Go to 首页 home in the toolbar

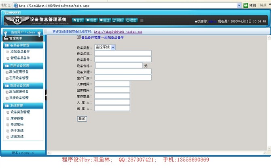coord(78,20)
